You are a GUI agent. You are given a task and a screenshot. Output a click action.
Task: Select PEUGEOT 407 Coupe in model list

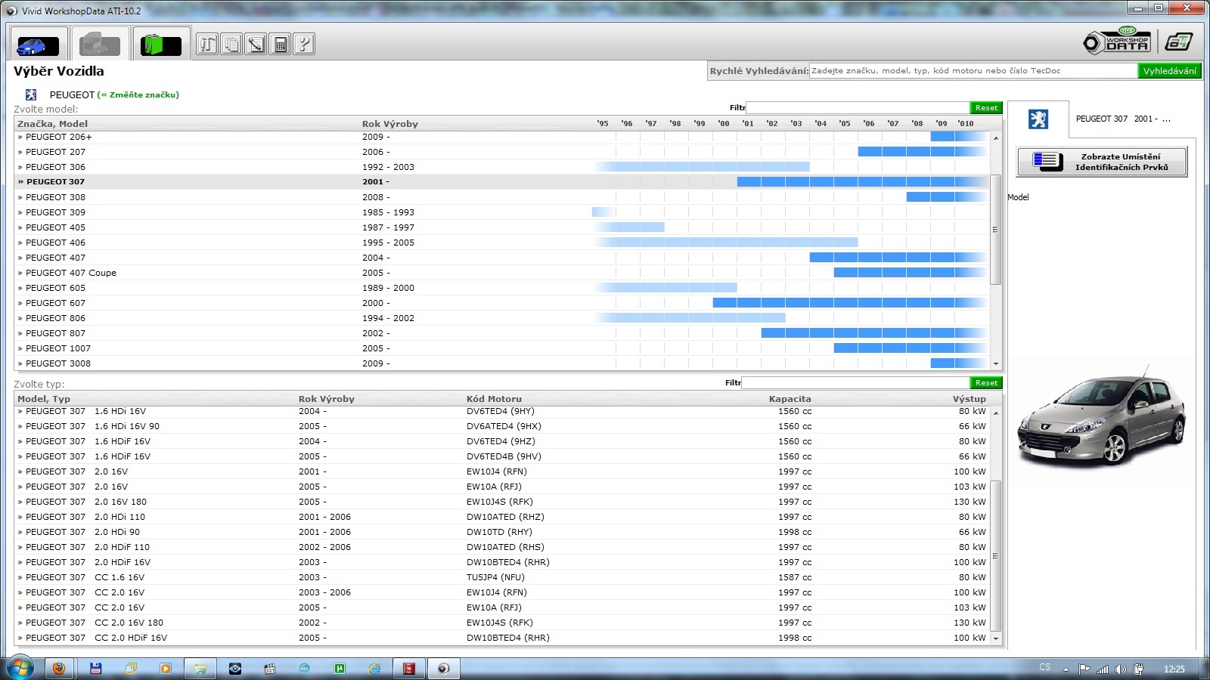click(503, 273)
